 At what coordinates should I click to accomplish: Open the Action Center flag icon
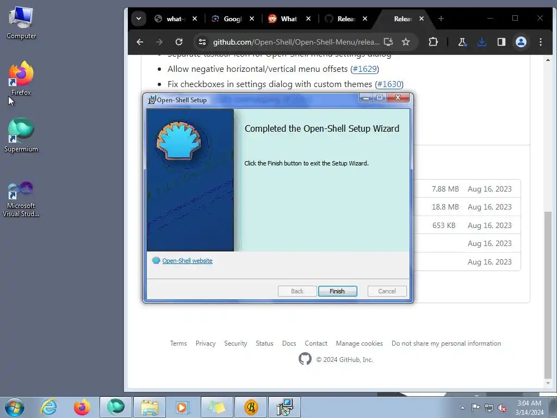coord(475,408)
